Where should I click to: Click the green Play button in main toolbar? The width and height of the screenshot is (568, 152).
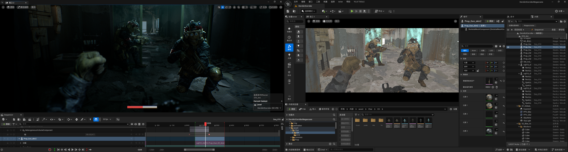click(352, 11)
